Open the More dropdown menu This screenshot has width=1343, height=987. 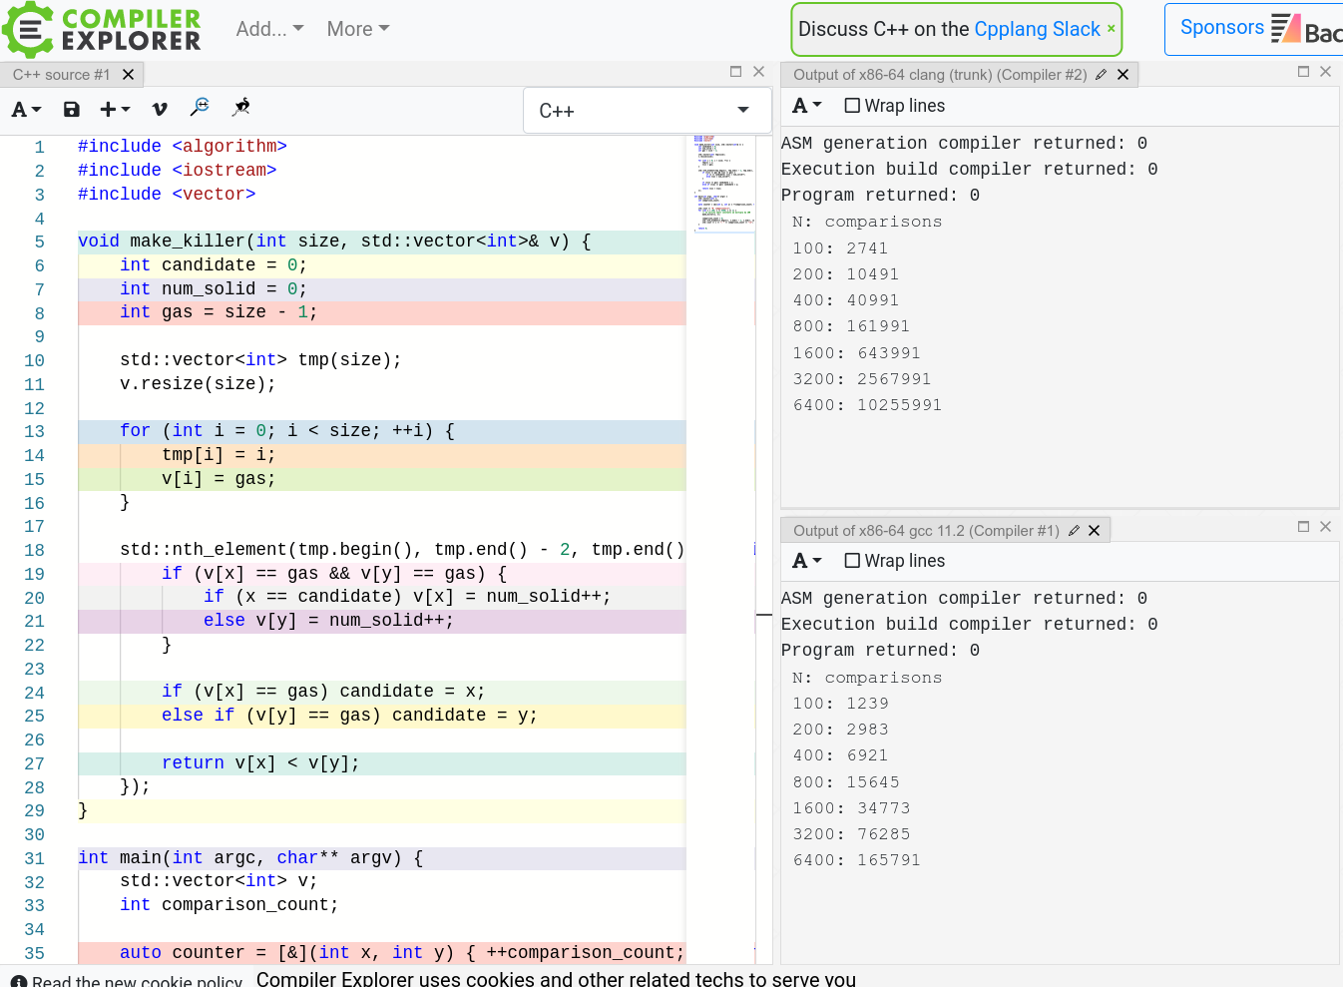[357, 29]
